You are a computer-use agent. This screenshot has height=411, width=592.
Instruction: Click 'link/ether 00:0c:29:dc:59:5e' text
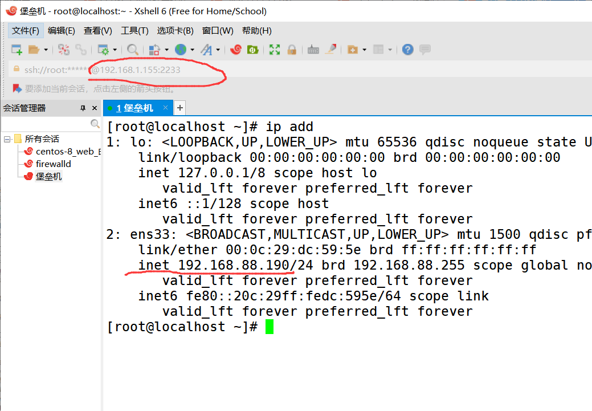(250, 250)
